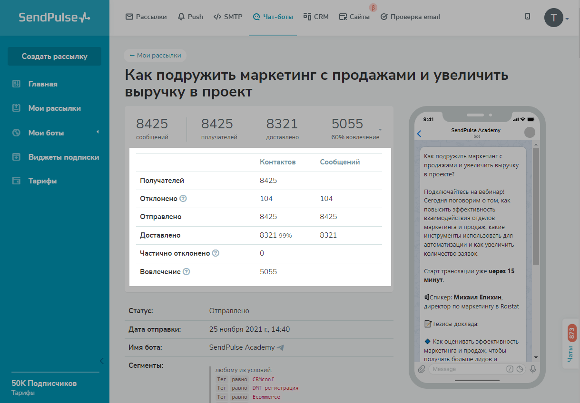Click help icon next to Отклонено

pyautogui.click(x=183, y=199)
